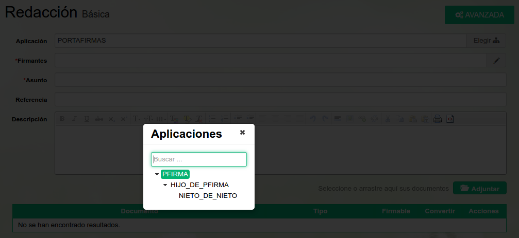Insert a hyperlink

pyautogui.click(x=362, y=119)
